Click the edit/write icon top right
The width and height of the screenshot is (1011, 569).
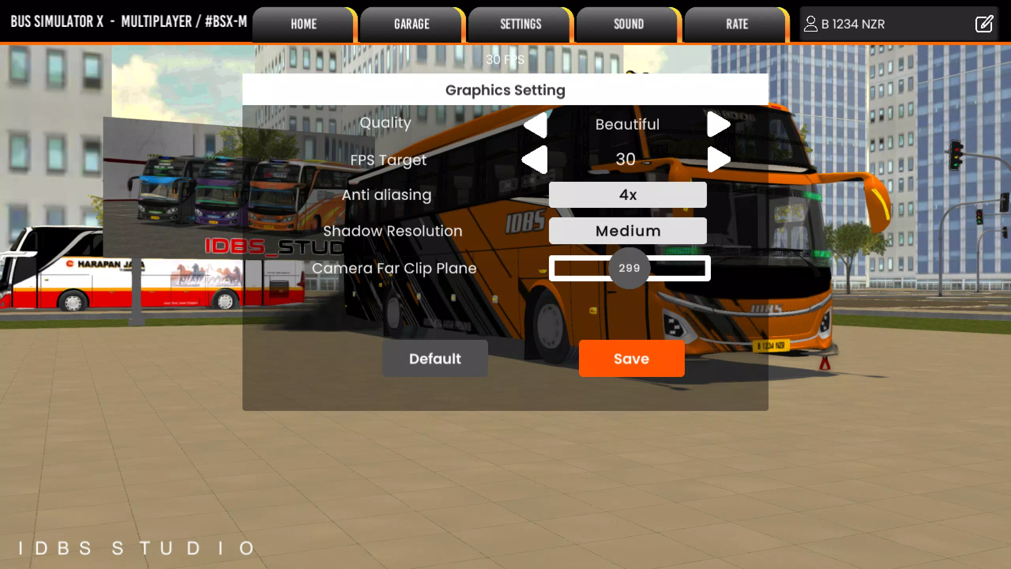coord(985,24)
